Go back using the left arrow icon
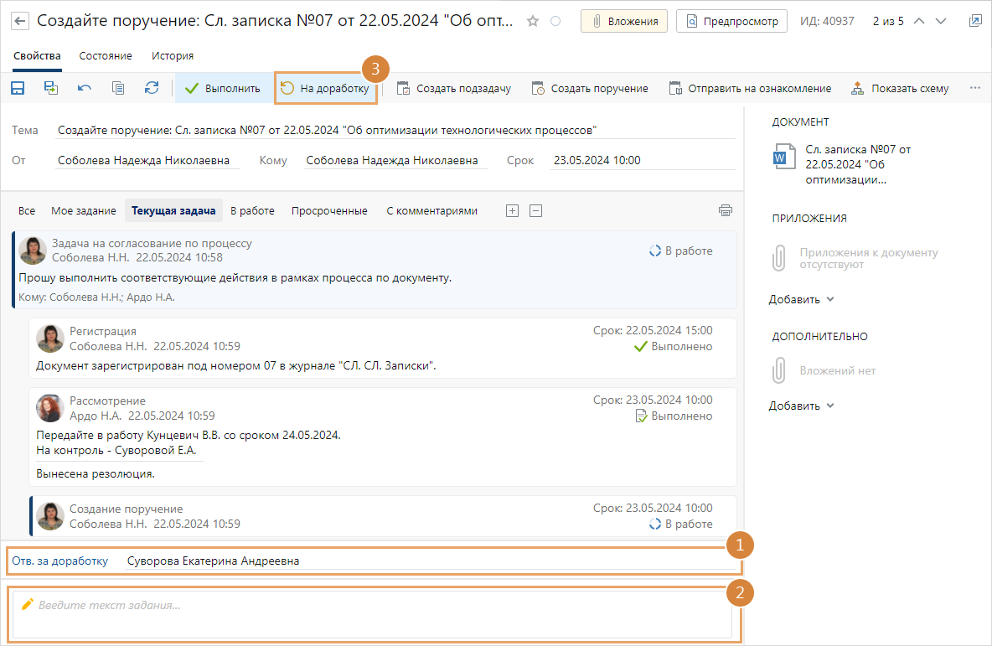 [x=20, y=21]
